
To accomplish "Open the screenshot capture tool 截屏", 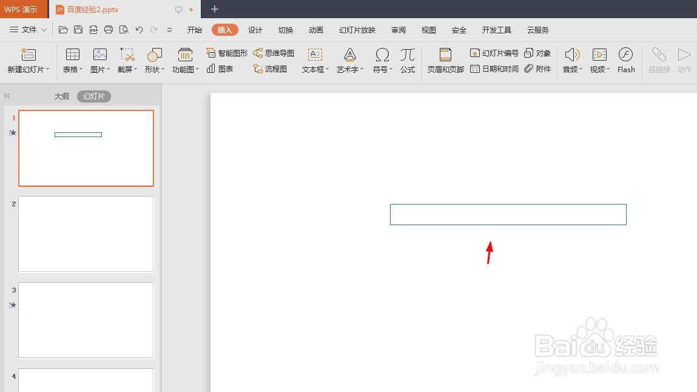I will 126,60.
